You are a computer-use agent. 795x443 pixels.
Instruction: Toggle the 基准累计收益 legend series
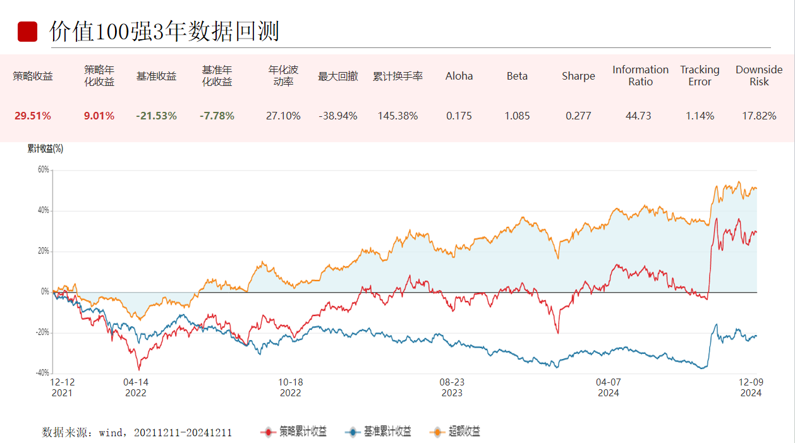tap(378, 432)
